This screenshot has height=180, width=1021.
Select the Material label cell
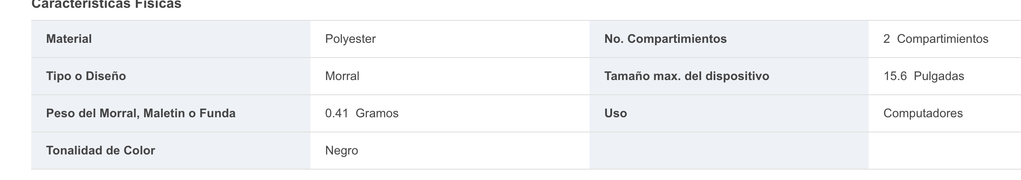171,39
